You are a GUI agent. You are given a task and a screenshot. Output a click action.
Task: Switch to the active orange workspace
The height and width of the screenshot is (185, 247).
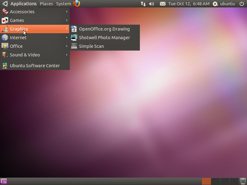pos(206,181)
